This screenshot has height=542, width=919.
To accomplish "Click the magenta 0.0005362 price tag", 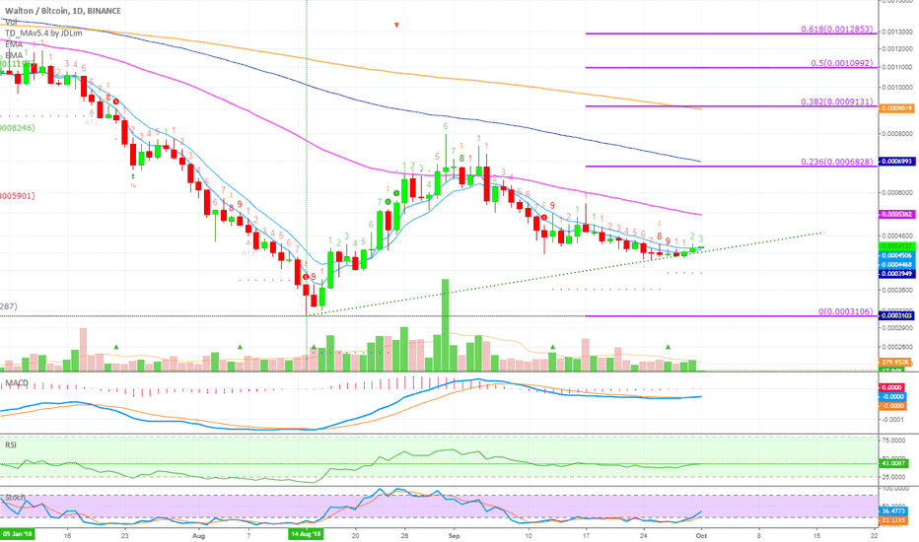I will click(x=896, y=215).
